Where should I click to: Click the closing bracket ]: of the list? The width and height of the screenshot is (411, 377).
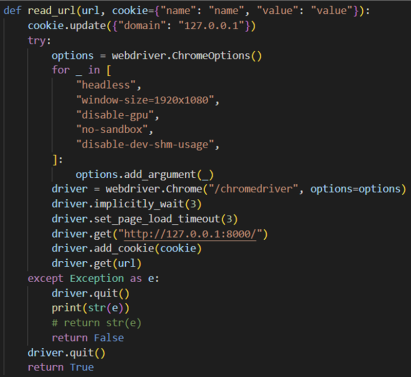[x=57, y=160]
